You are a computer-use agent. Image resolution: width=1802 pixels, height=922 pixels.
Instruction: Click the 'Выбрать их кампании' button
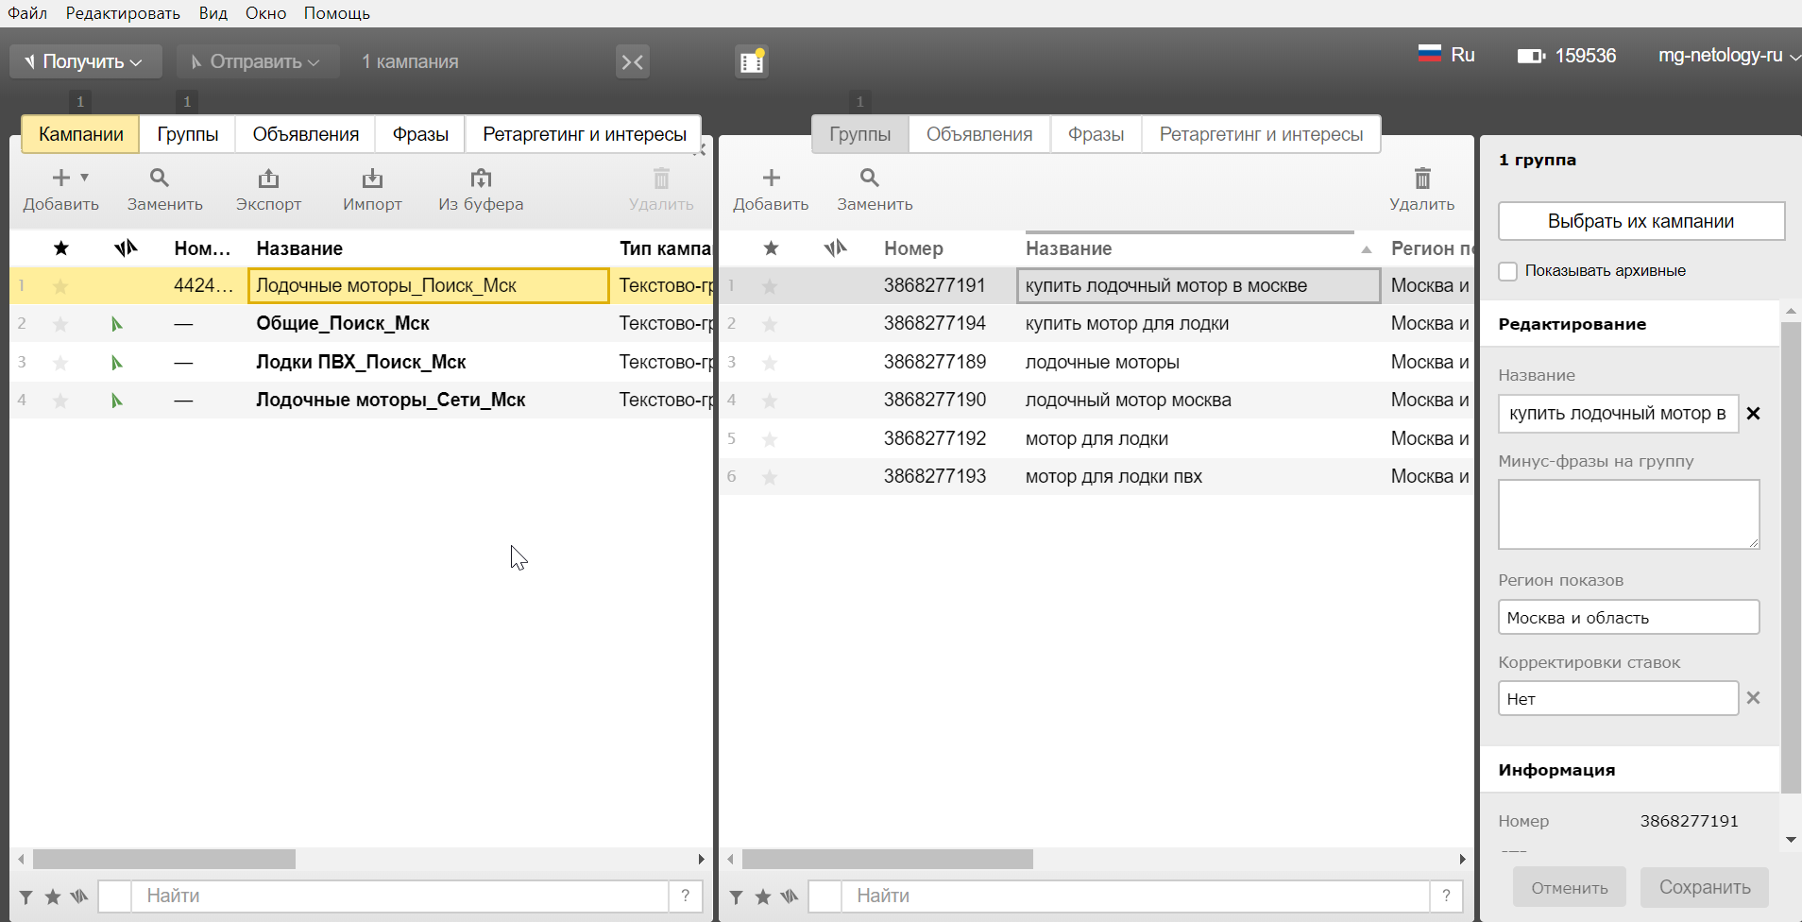click(x=1640, y=221)
